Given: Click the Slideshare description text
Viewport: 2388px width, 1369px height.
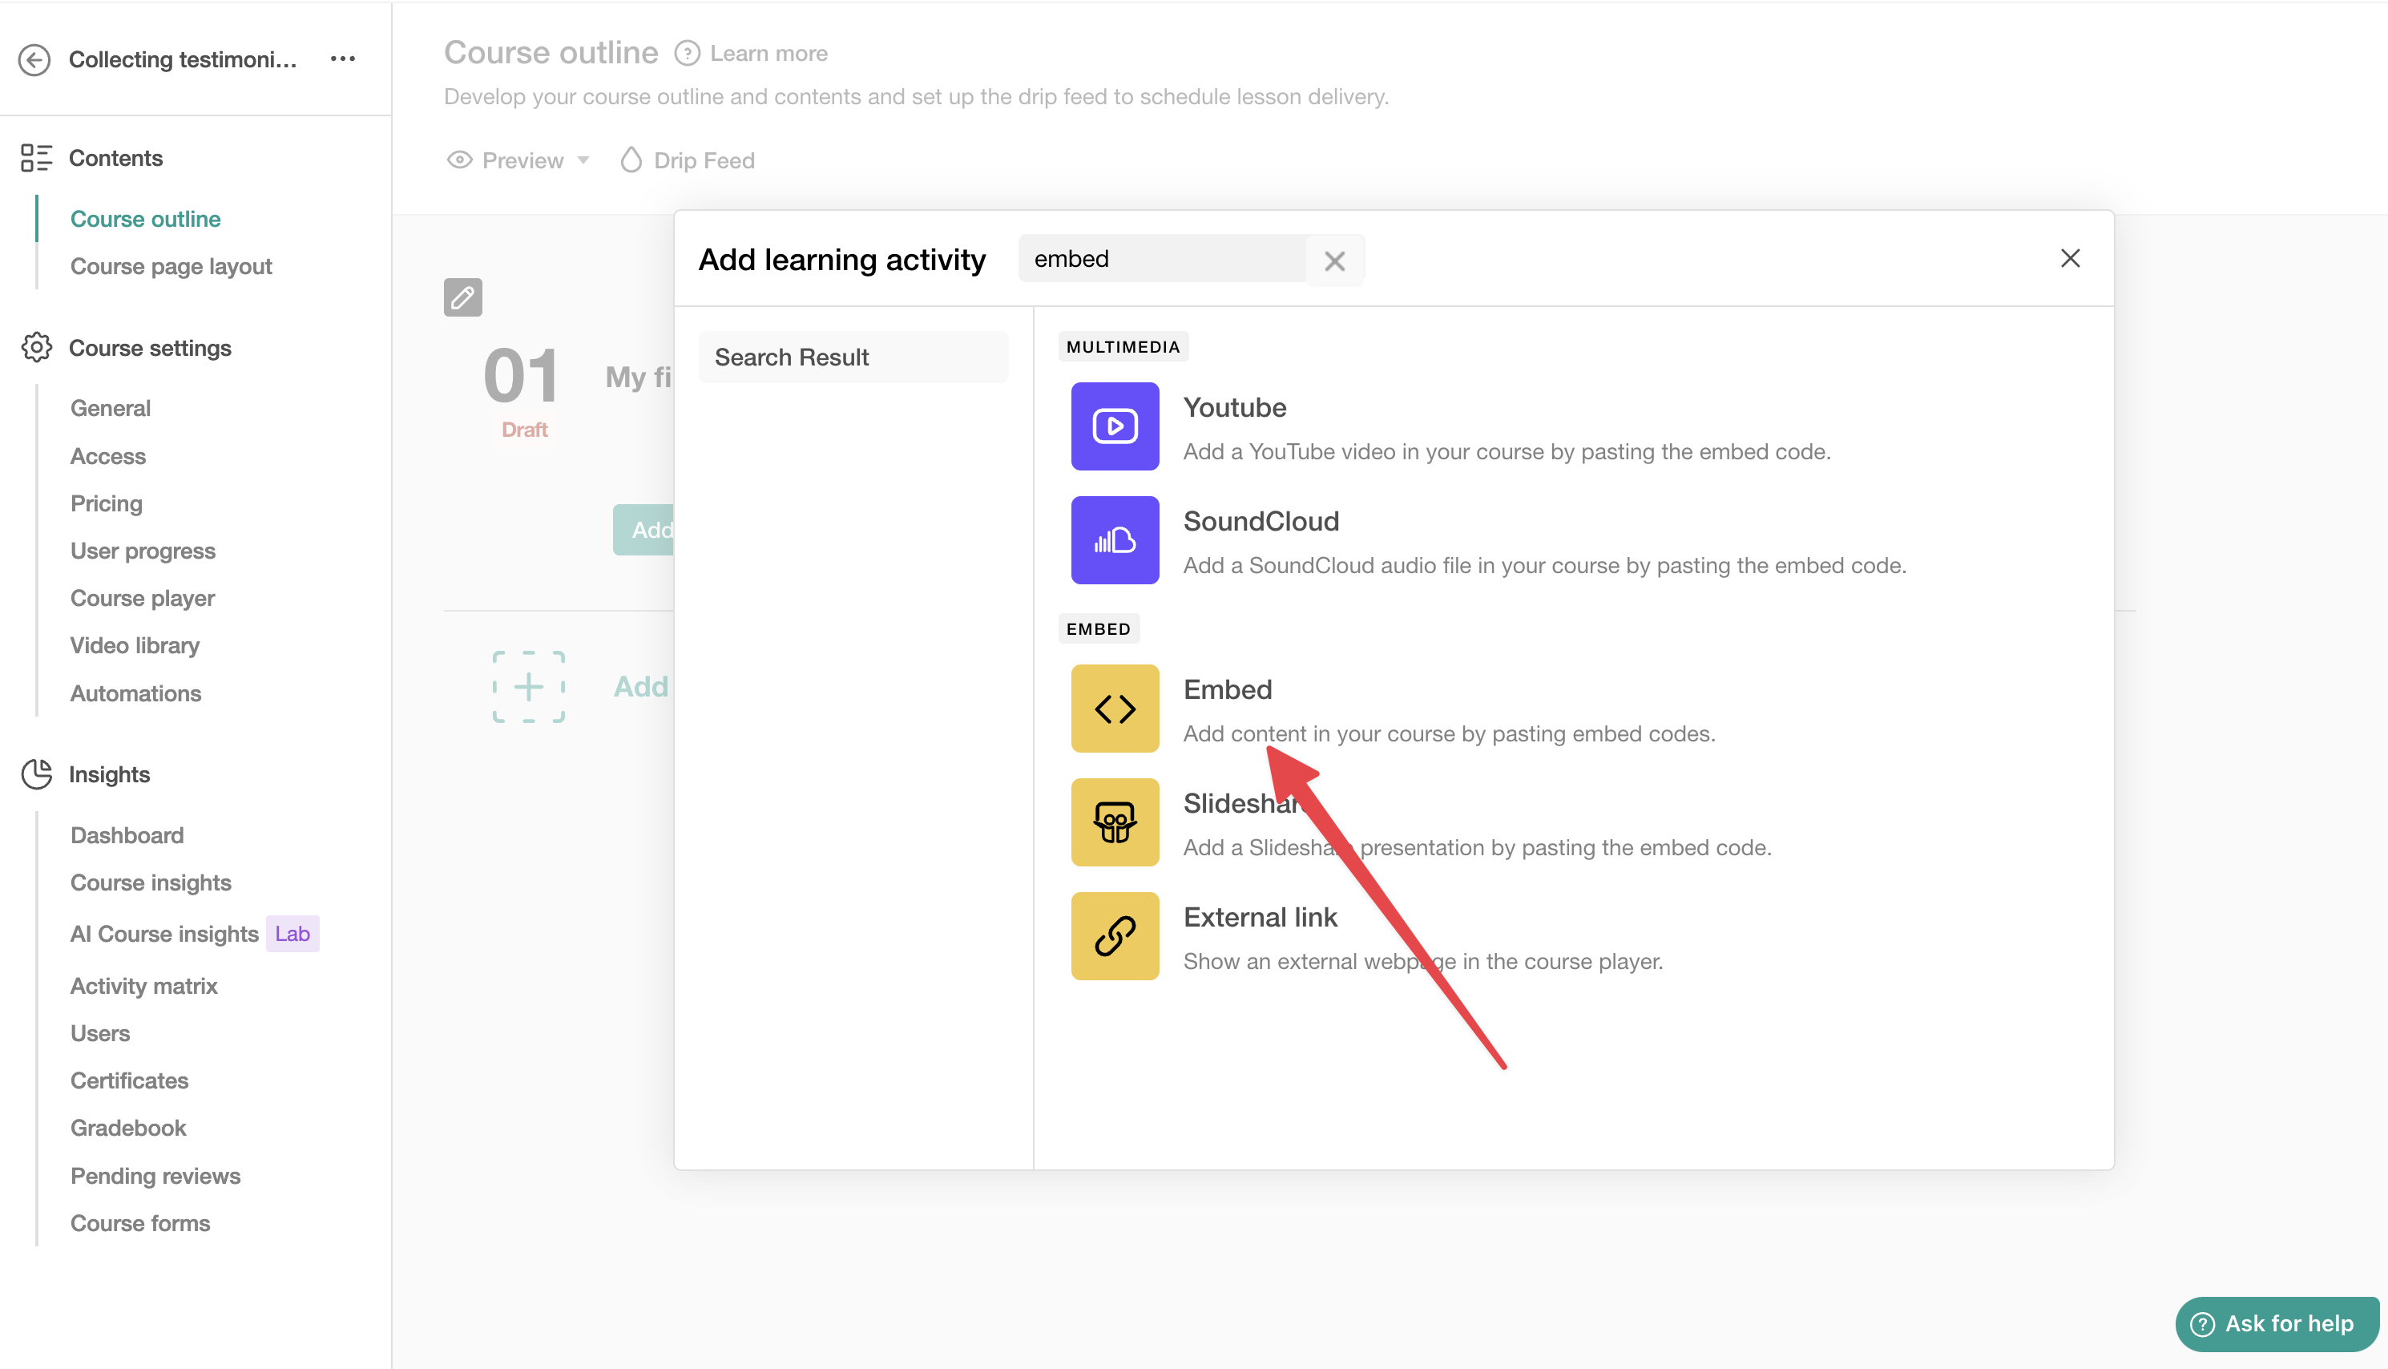Looking at the screenshot, I should pyautogui.click(x=1478, y=847).
